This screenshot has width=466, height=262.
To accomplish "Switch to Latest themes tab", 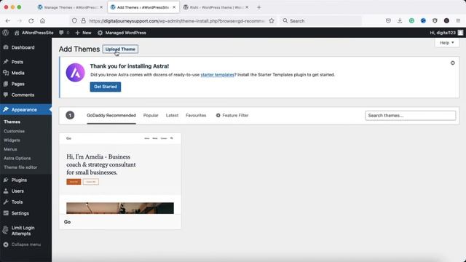I will click(172, 115).
